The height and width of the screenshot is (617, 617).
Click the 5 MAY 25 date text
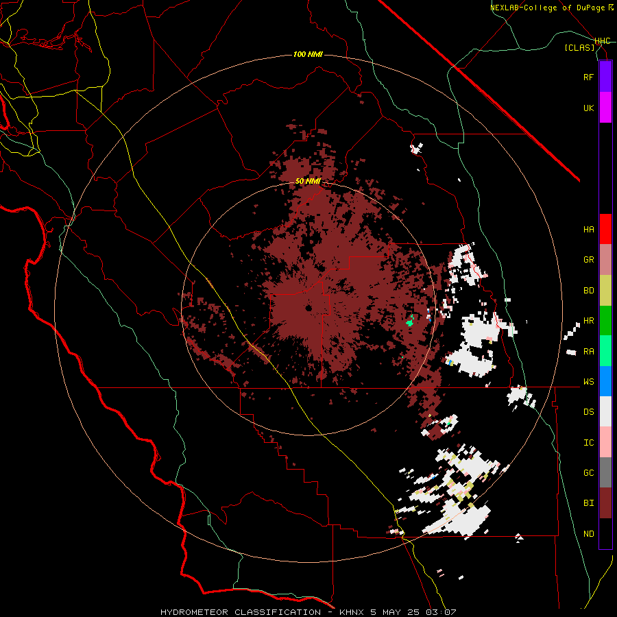pos(397,612)
